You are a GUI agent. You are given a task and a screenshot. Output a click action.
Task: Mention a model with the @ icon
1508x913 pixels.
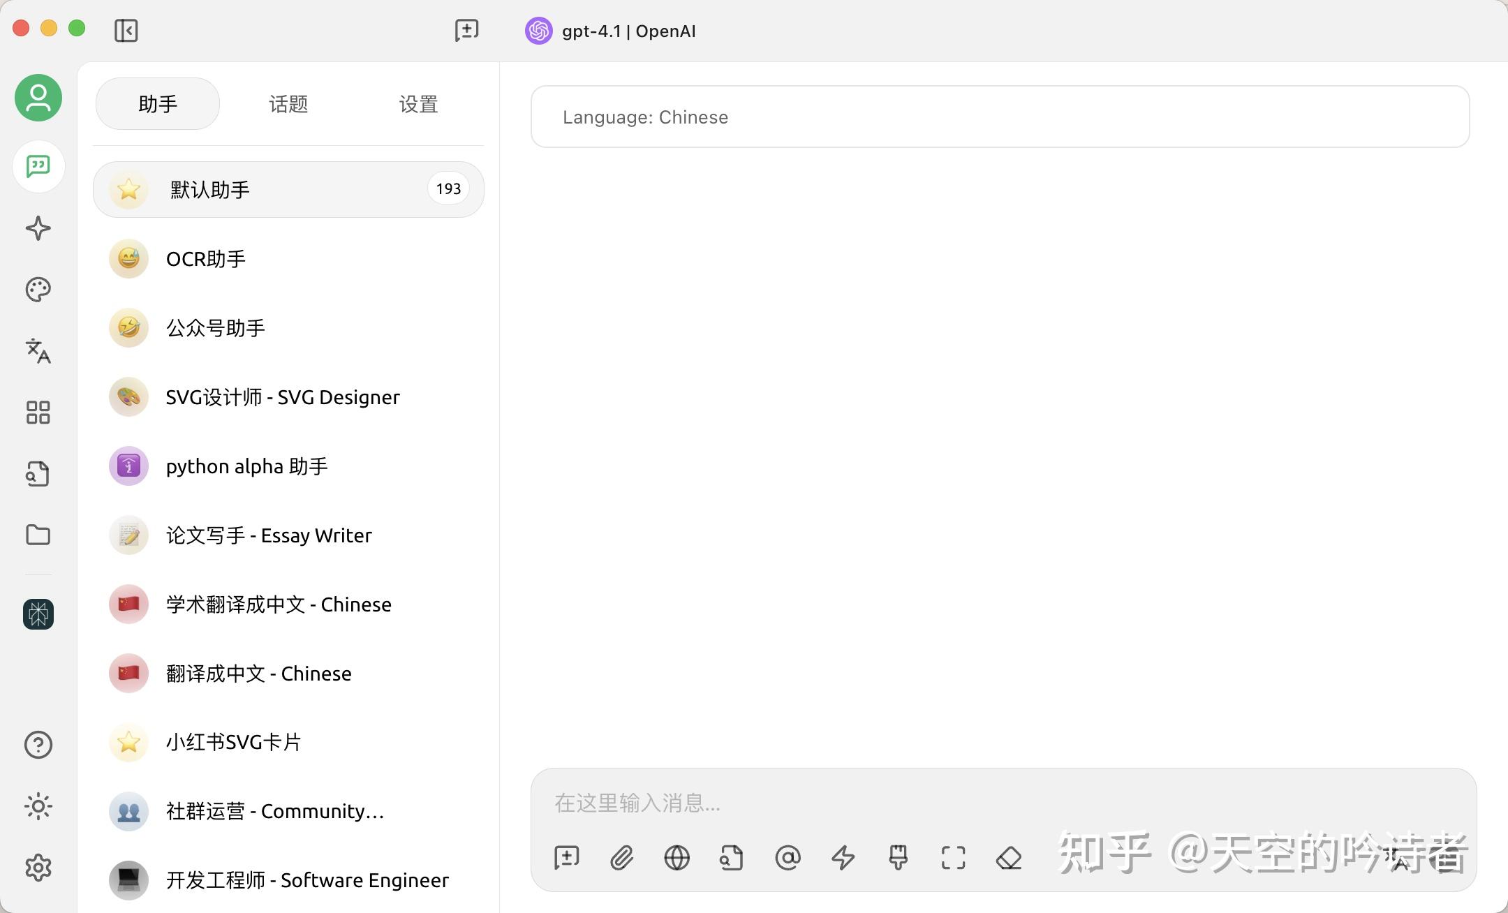pos(787,858)
